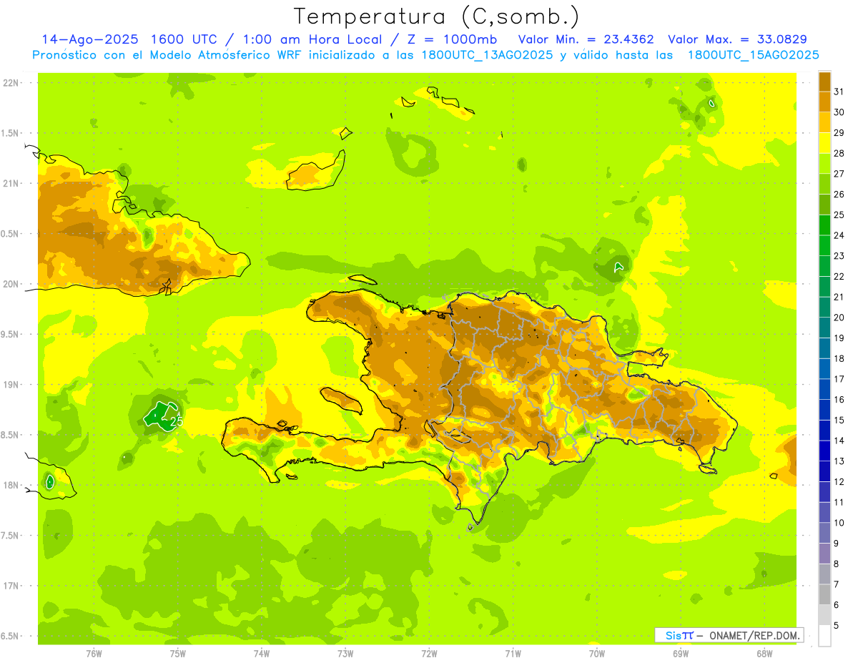Viewport: 858px width, 663px height.
Task: Click the "0.5N" latitude axis label
Action: coord(11,234)
